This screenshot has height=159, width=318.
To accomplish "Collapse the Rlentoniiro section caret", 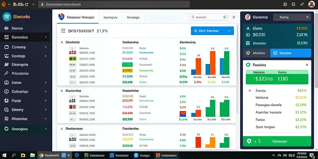I will pos(62,91).
